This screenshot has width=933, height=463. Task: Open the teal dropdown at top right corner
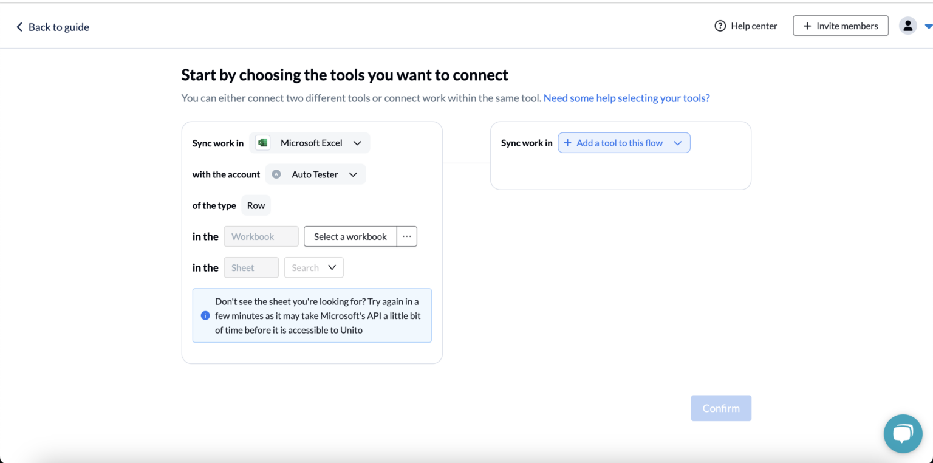pyautogui.click(x=929, y=26)
